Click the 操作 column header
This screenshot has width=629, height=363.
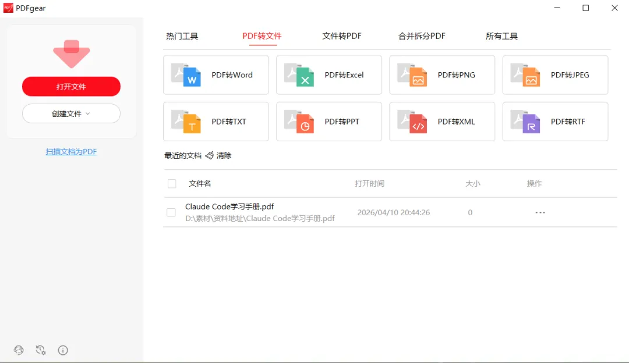(x=534, y=183)
